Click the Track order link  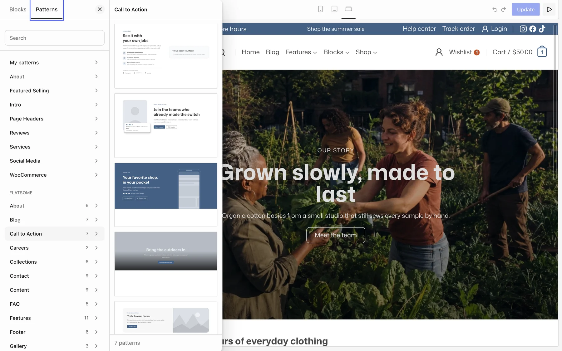point(458,29)
